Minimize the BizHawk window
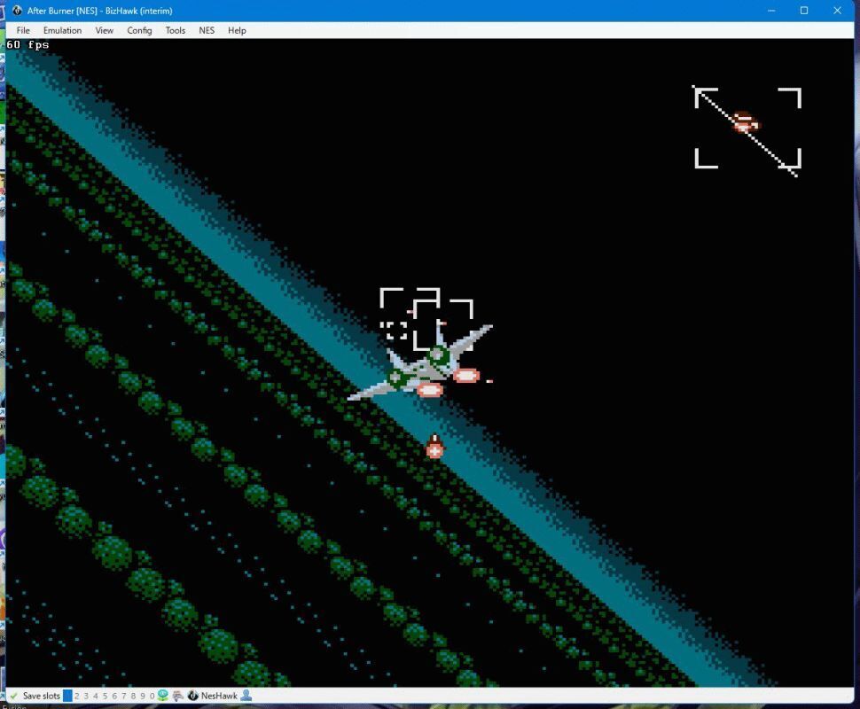 [x=771, y=11]
